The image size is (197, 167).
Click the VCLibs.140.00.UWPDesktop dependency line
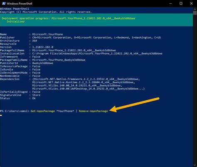[x=89, y=89]
